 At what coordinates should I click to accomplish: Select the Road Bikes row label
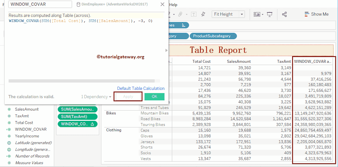pyautogui.click(x=151, y=119)
